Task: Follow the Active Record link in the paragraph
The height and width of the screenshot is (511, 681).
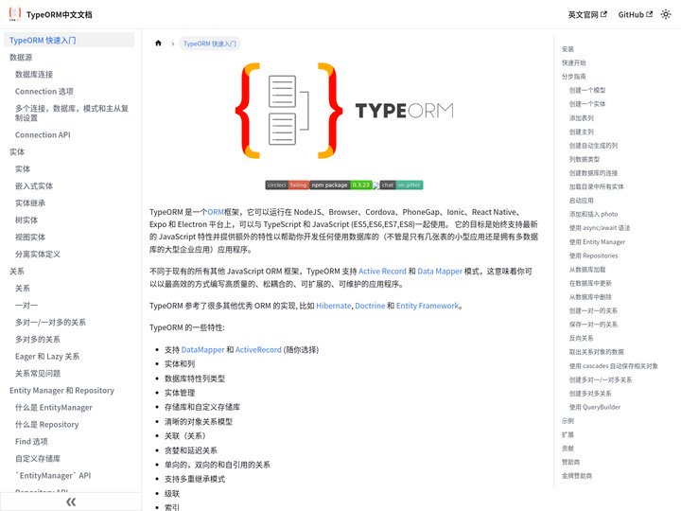Action: [382, 272]
